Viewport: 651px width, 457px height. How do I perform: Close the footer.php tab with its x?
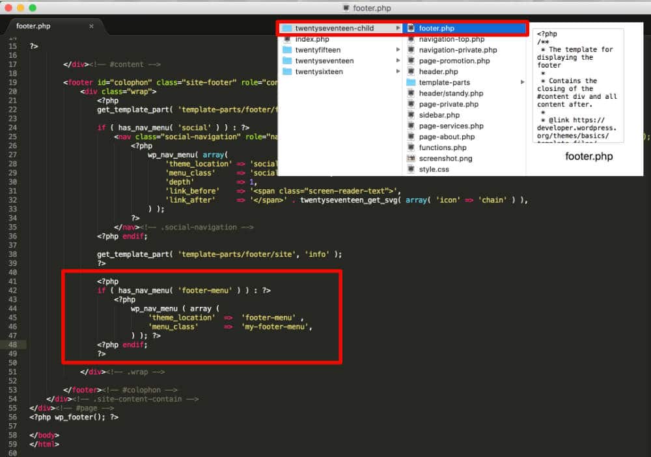click(92, 27)
